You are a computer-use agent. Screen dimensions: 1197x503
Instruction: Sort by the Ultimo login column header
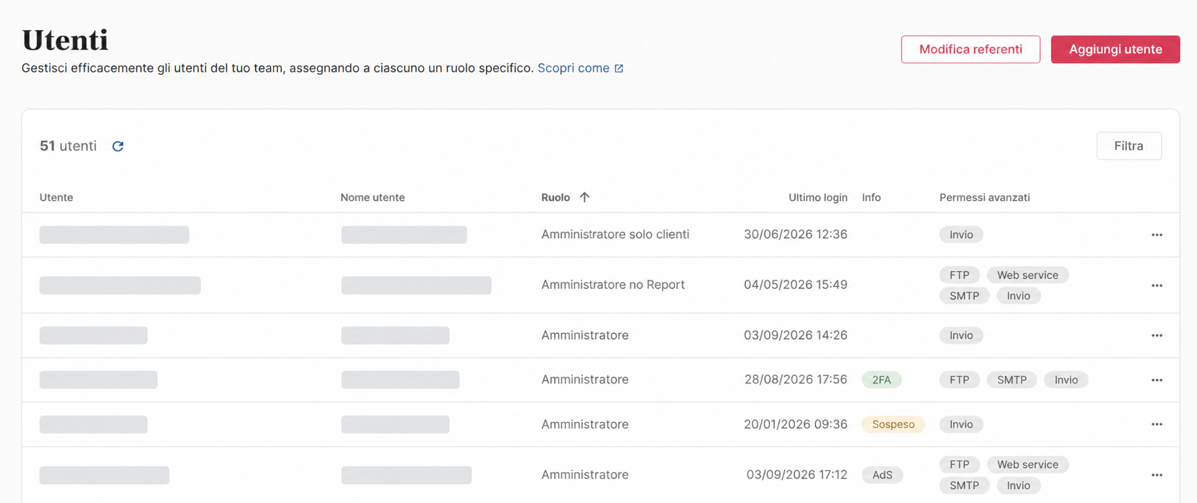pos(818,197)
